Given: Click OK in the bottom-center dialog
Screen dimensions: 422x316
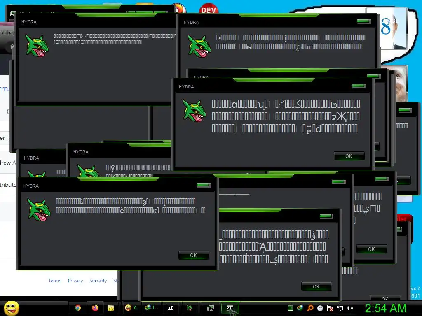Looking at the screenshot, I should click(x=316, y=286).
